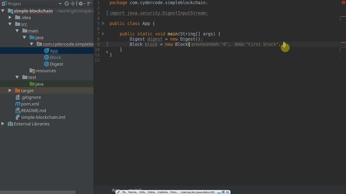Click the pencil icon on bottom recorder bar
The width and height of the screenshot is (346, 194).
tap(118, 192)
